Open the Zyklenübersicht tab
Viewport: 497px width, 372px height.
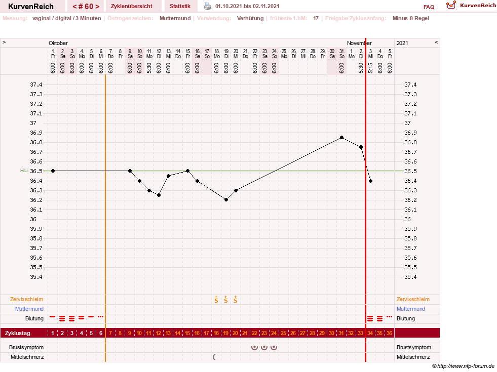tap(132, 6)
